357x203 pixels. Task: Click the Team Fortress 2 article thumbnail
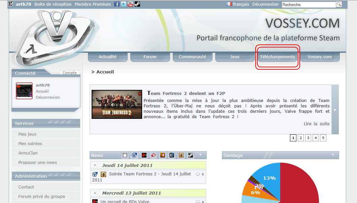click(117, 104)
